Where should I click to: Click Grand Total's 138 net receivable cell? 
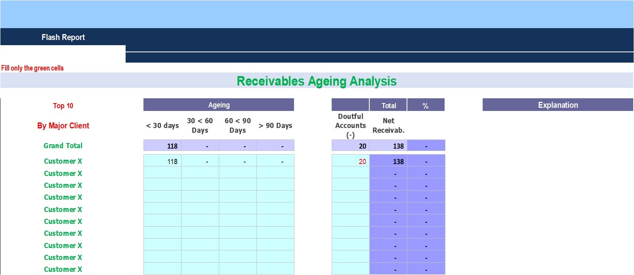point(388,146)
